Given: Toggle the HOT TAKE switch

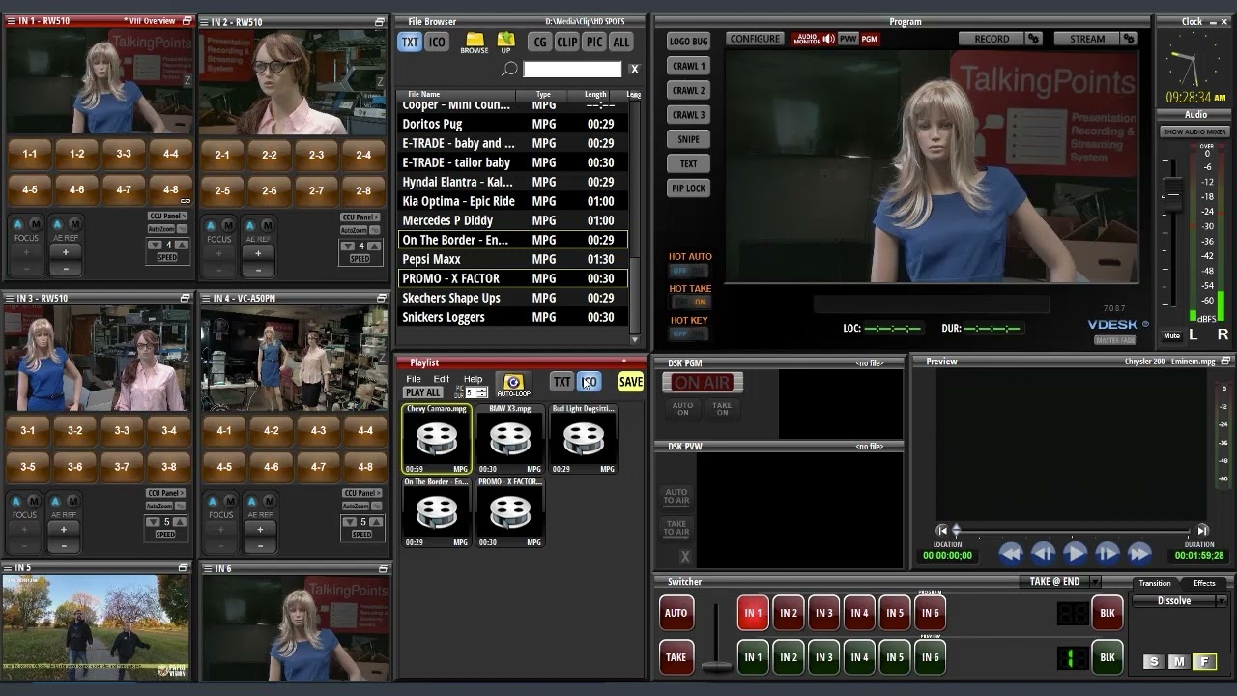Looking at the screenshot, I should point(689,303).
